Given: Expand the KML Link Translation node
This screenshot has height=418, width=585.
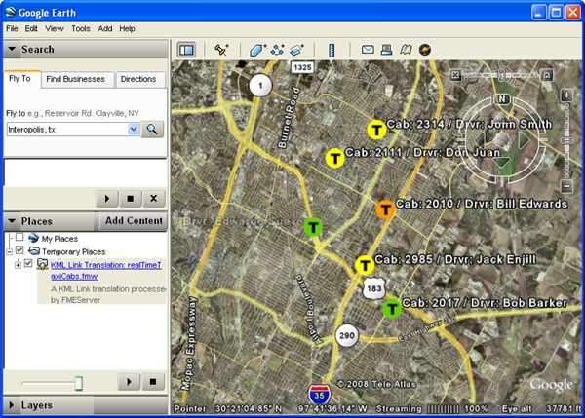Looking at the screenshot, I should [18, 265].
